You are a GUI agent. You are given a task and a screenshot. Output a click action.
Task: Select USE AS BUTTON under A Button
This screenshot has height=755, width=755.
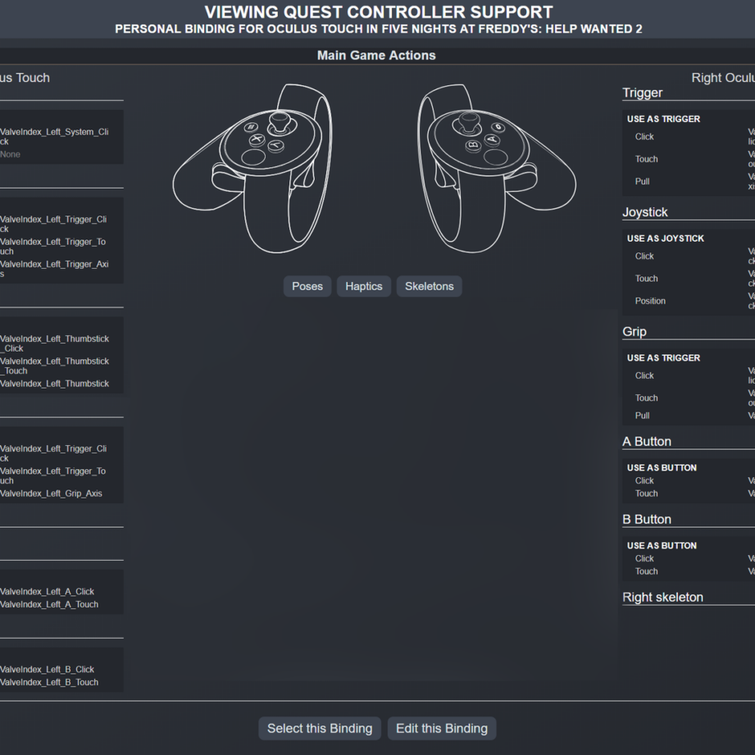pyautogui.click(x=662, y=467)
